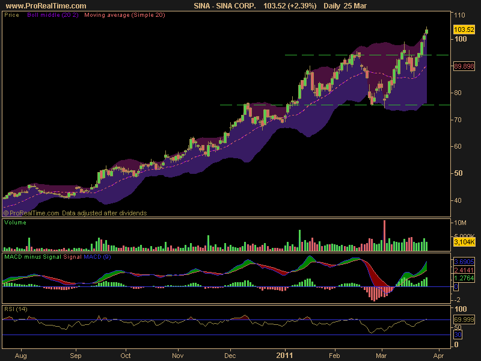Click the Sep label on the time axis
This screenshot has height=361, width=481.
click(x=76, y=356)
